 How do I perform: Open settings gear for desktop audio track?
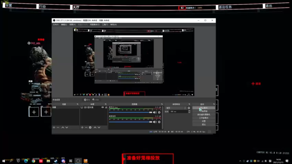(x=159, y=122)
